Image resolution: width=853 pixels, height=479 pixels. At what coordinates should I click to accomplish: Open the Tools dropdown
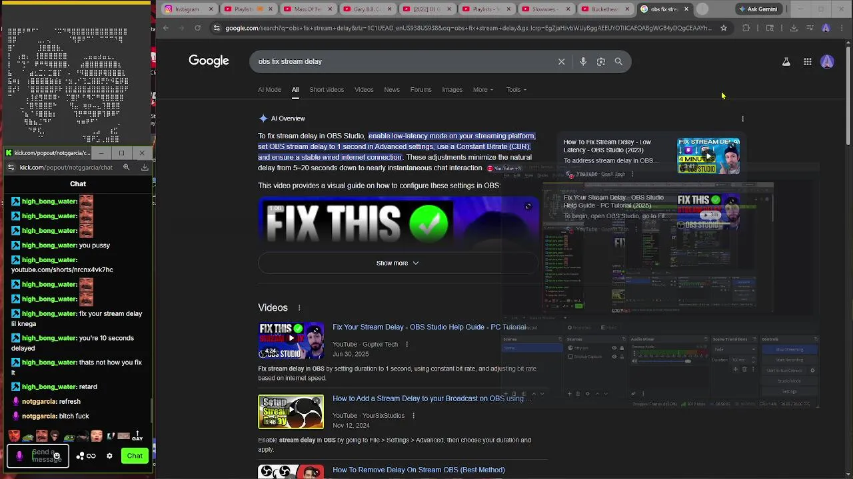[516, 90]
